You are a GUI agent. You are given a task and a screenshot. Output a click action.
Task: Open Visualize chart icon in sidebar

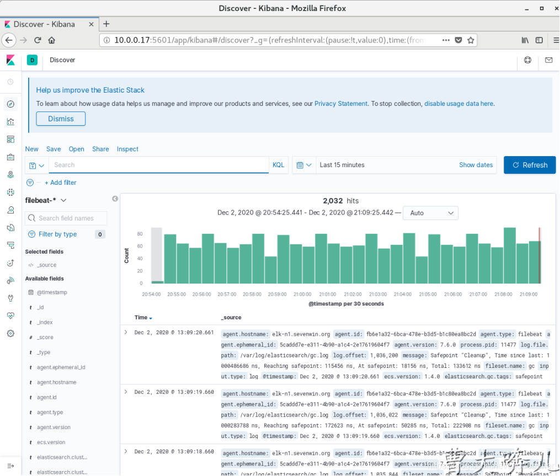click(10, 122)
